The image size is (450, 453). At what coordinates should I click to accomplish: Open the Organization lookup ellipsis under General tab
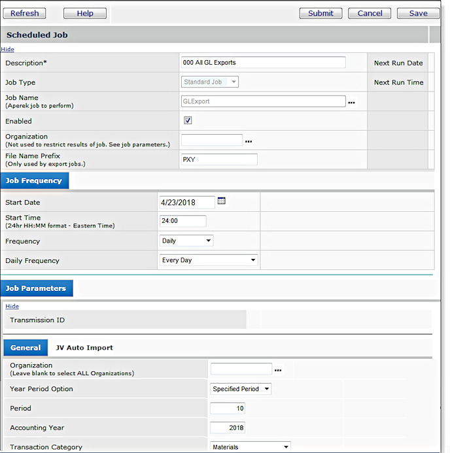coord(278,371)
